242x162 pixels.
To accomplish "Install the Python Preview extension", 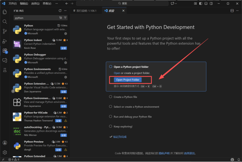I will (58, 150).
